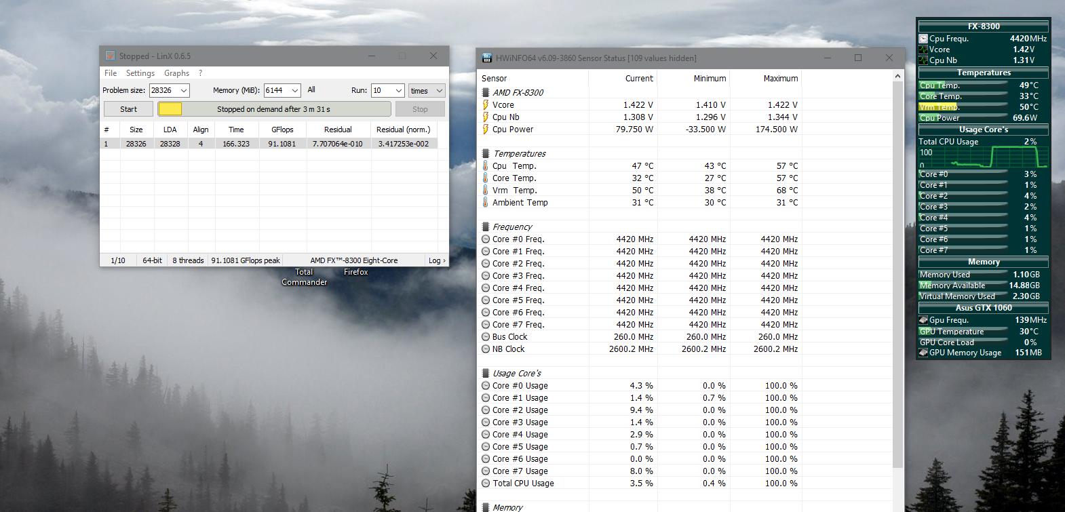Click the HWiNFO scrollbar up arrow
Viewport: 1065px width, 512px height.
coord(897,76)
